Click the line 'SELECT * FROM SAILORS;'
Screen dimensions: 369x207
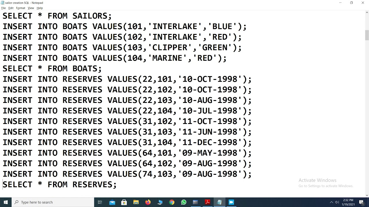57,16
